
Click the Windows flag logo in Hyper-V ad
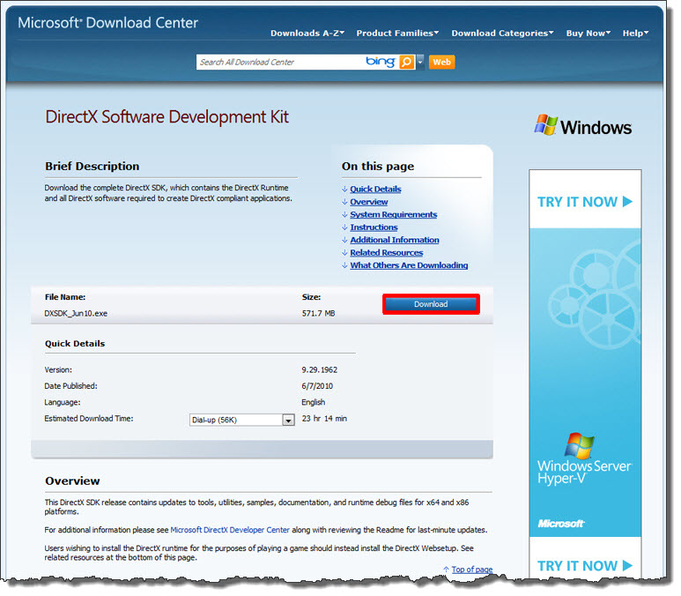[x=580, y=445]
